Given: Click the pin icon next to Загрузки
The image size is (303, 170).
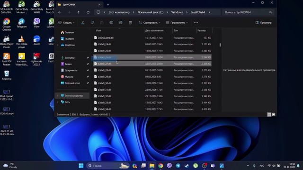Looking at the screenshot, I should click(x=88, y=58).
